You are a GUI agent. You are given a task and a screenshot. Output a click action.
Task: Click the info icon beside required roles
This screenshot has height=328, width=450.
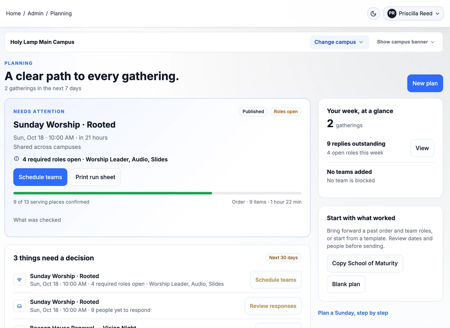click(17, 159)
